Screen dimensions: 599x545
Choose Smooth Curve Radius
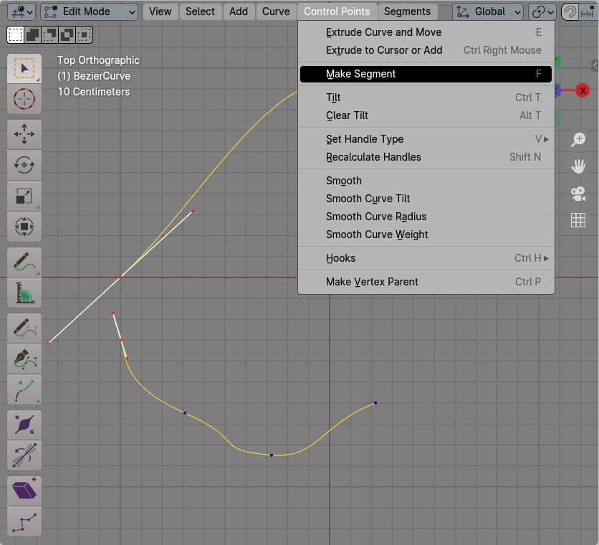pyautogui.click(x=426, y=217)
